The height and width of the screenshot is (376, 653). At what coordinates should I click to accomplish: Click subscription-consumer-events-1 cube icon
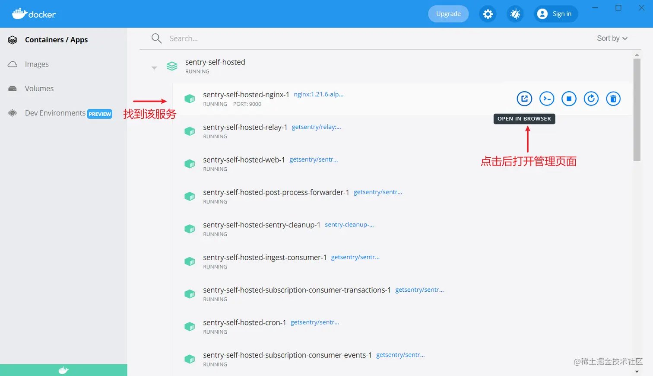pos(190,359)
